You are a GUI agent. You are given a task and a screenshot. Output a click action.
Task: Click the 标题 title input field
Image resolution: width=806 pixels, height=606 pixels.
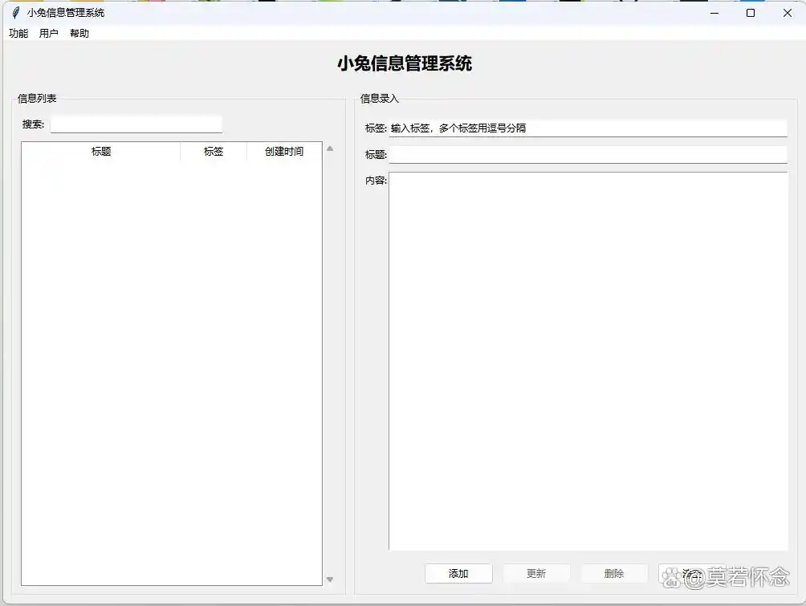coord(588,153)
